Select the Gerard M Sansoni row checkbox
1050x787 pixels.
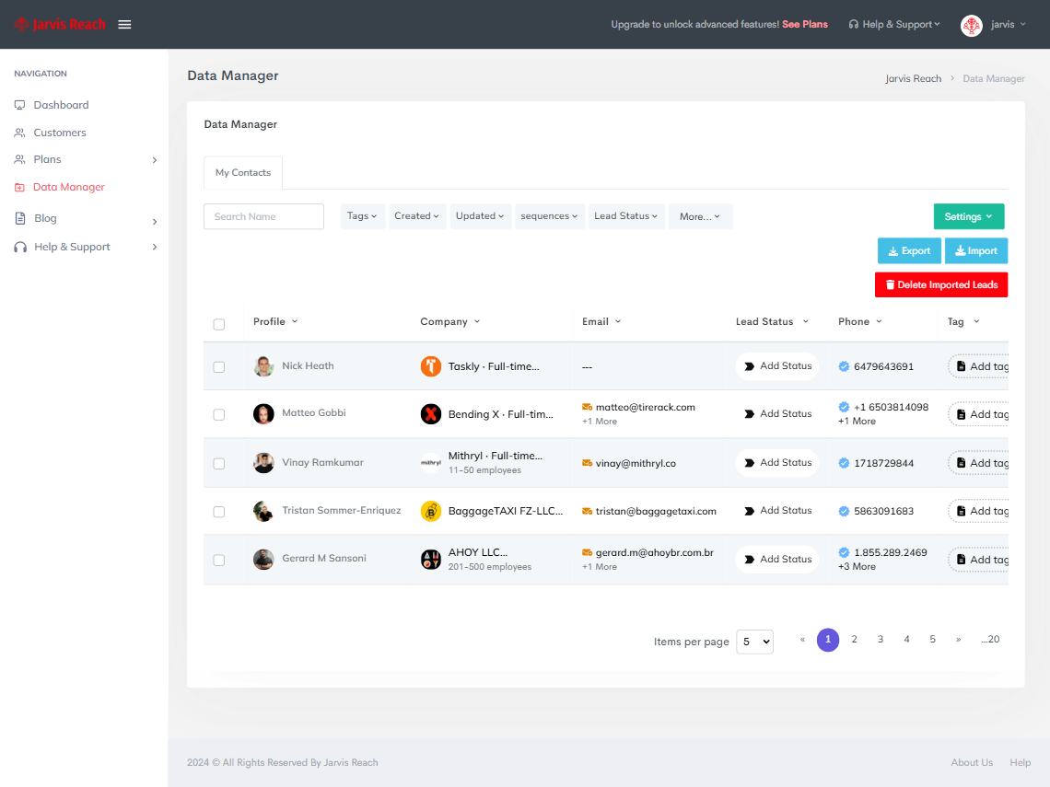tap(219, 560)
